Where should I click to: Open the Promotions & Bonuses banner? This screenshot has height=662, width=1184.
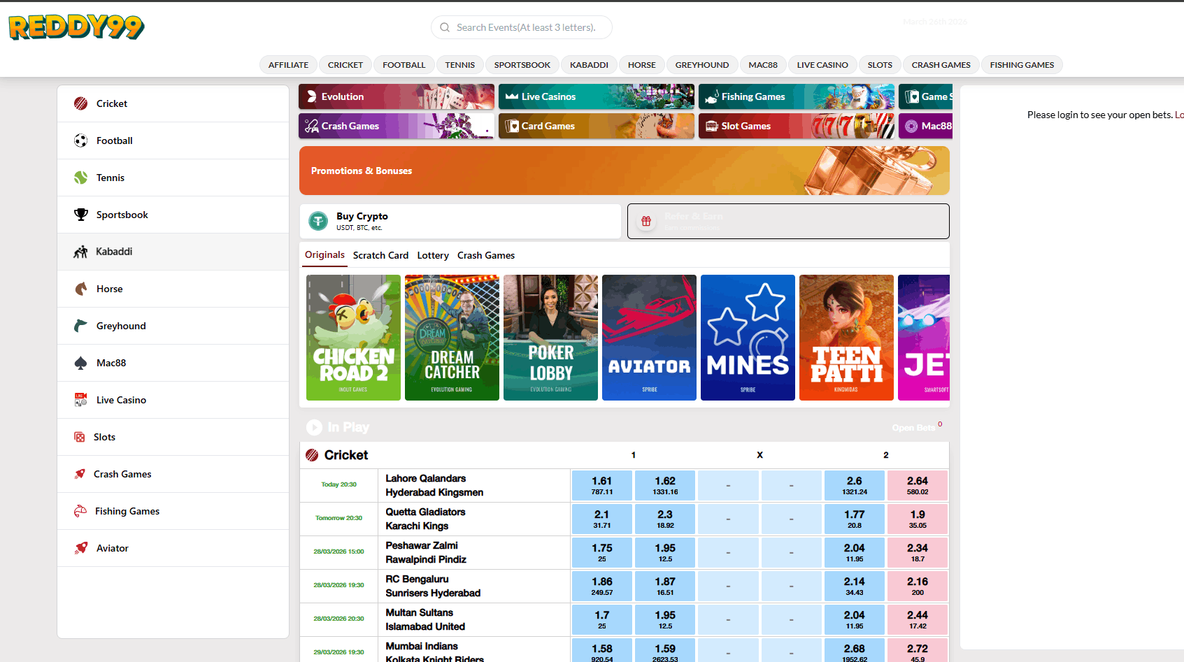[x=624, y=171]
